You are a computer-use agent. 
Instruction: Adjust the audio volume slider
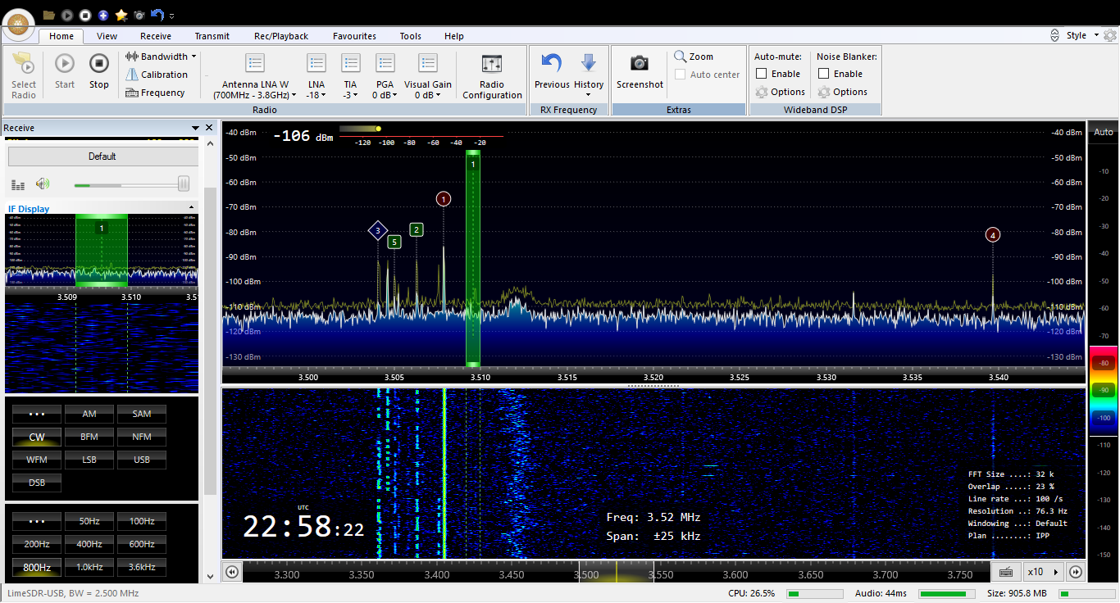[131, 184]
